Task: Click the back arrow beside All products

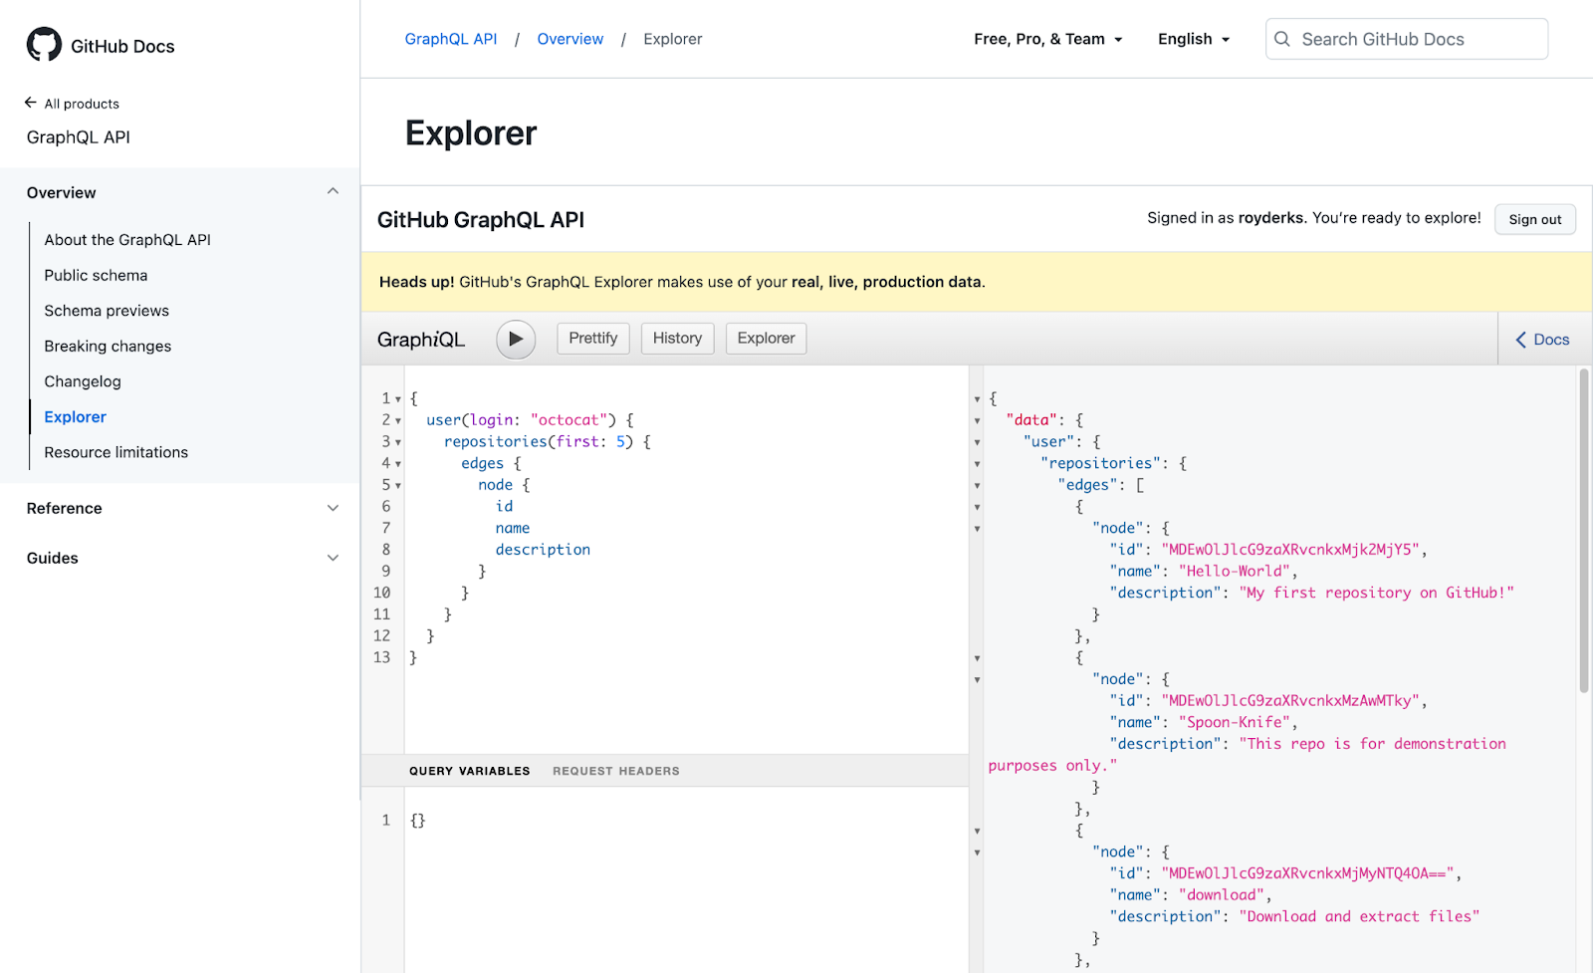Action: tap(31, 103)
